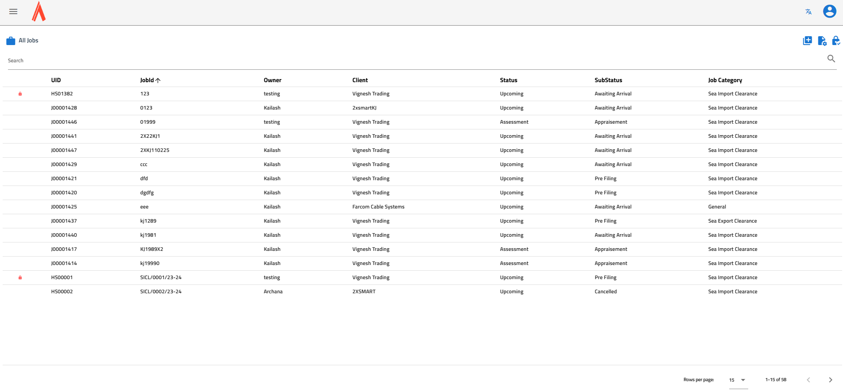Viewport: 843px width, 390px height.
Task: Click the SubStatus column header
Action: pyautogui.click(x=608, y=80)
